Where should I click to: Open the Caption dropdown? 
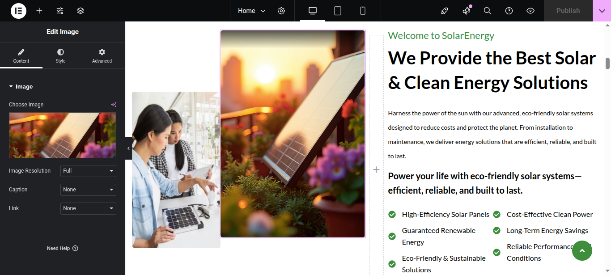88,190
